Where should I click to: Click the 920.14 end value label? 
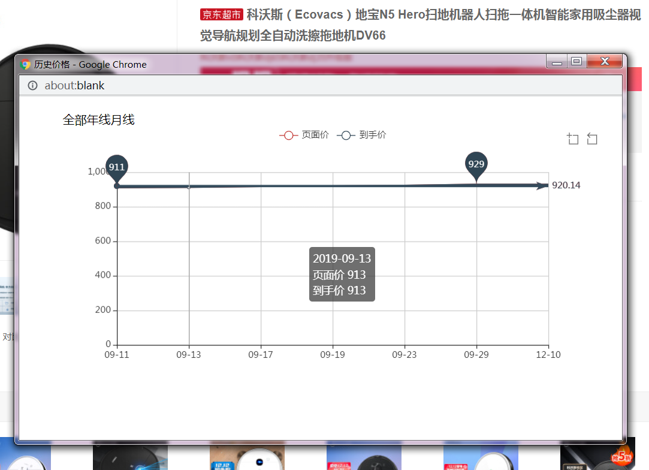(x=566, y=185)
